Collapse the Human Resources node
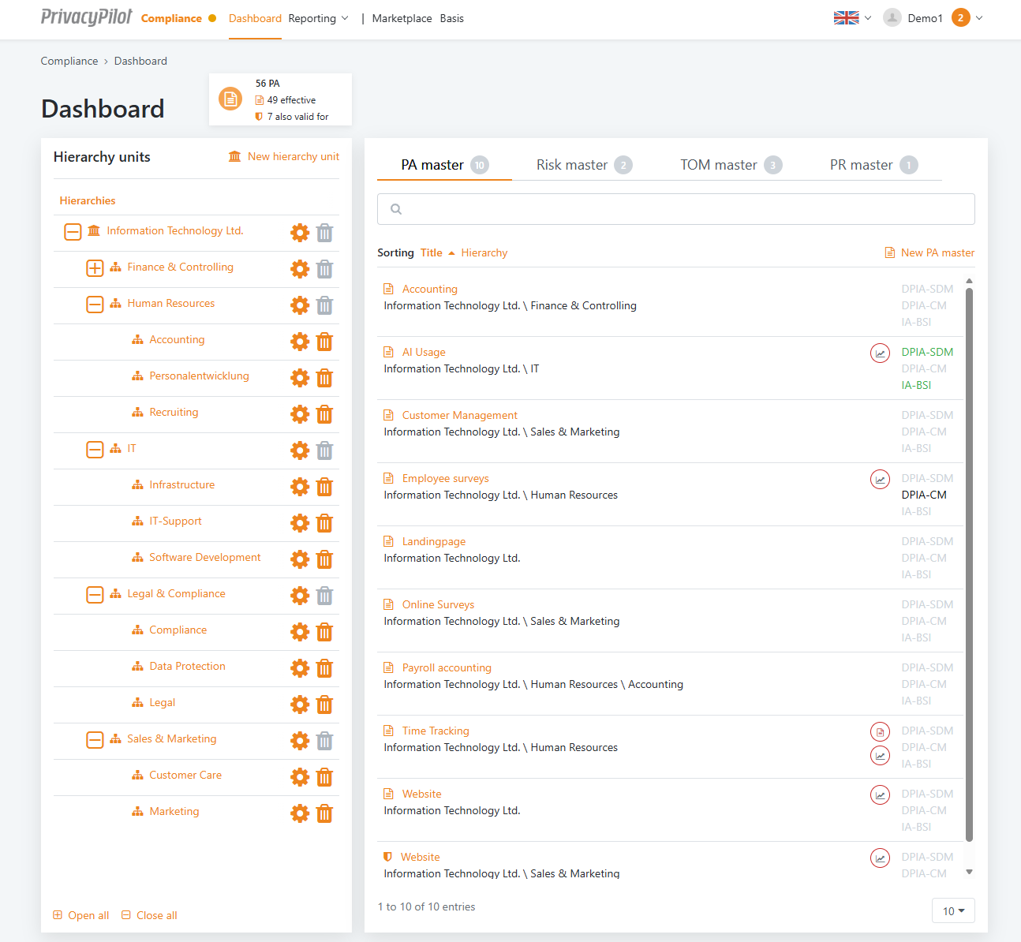 [x=95, y=305]
